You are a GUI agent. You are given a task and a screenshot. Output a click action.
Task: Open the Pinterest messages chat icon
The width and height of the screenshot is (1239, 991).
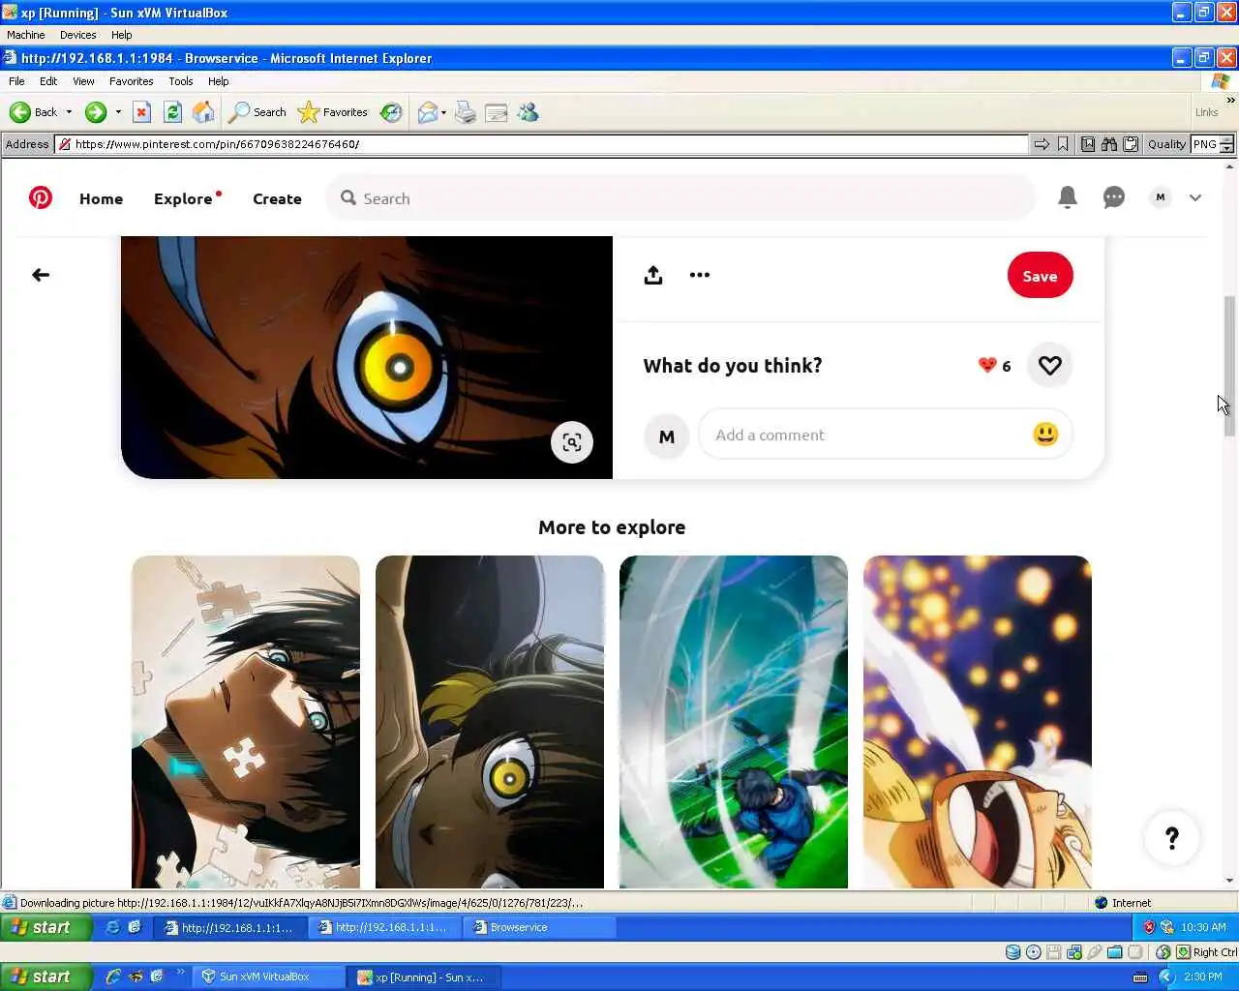(x=1114, y=197)
